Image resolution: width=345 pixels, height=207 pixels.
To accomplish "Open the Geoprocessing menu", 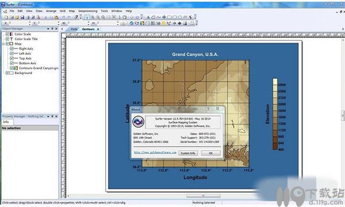I will (87, 11).
